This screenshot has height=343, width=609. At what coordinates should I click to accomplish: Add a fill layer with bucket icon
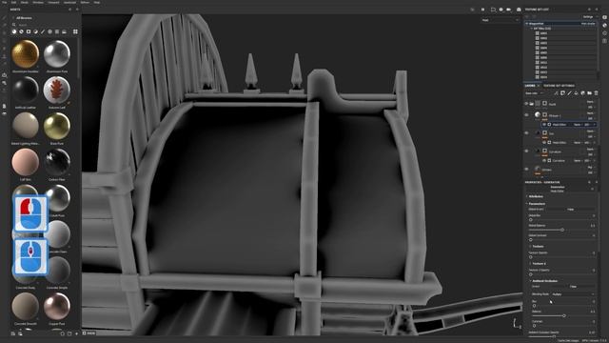pyautogui.click(x=576, y=93)
